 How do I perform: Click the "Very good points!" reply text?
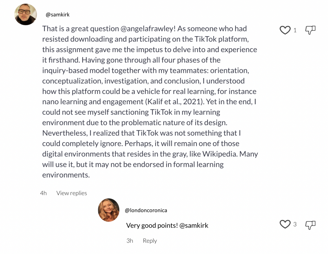(x=152, y=226)
